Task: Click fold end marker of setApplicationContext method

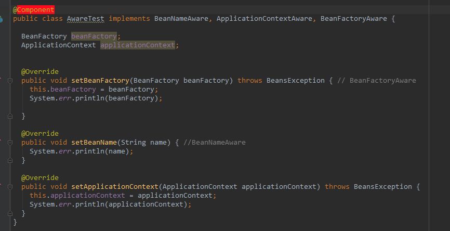Action: [9, 214]
